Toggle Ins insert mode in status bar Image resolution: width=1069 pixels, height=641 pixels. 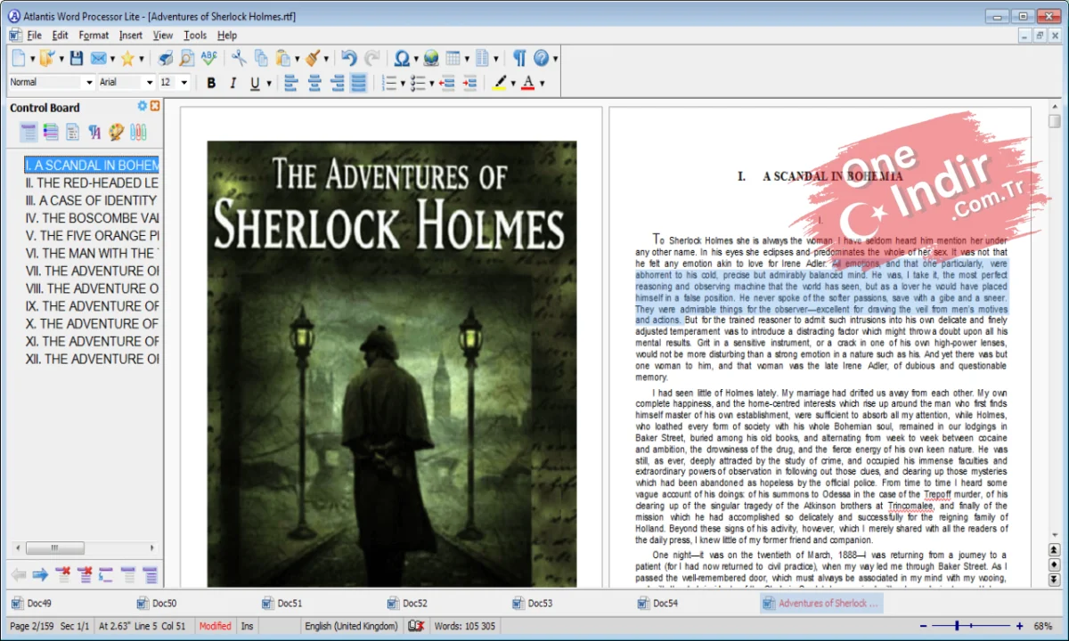pyautogui.click(x=247, y=626)
